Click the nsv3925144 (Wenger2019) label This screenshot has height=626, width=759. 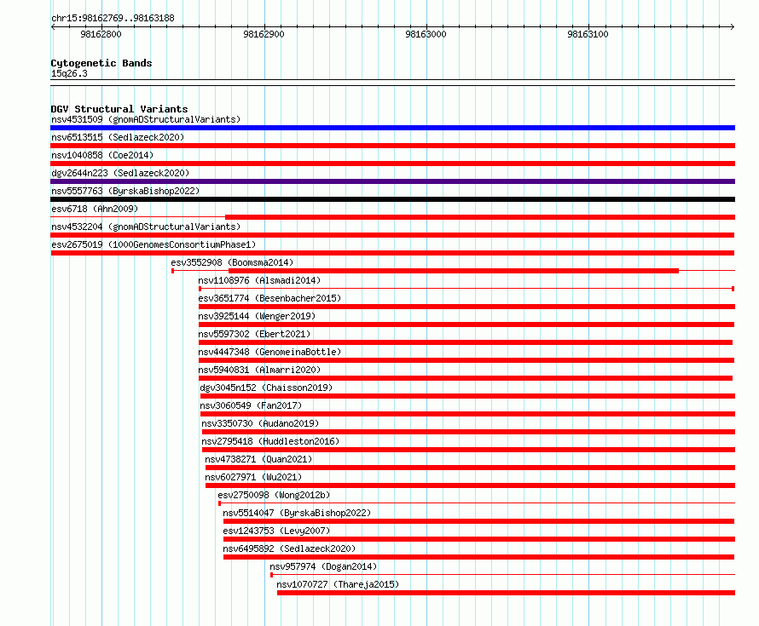[257, 316]
